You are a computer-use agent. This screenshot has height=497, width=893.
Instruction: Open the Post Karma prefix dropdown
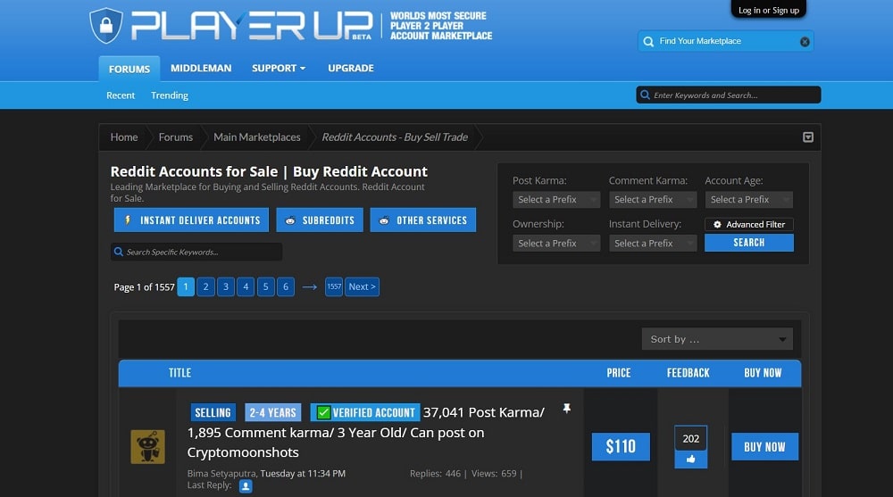[556, 199]
